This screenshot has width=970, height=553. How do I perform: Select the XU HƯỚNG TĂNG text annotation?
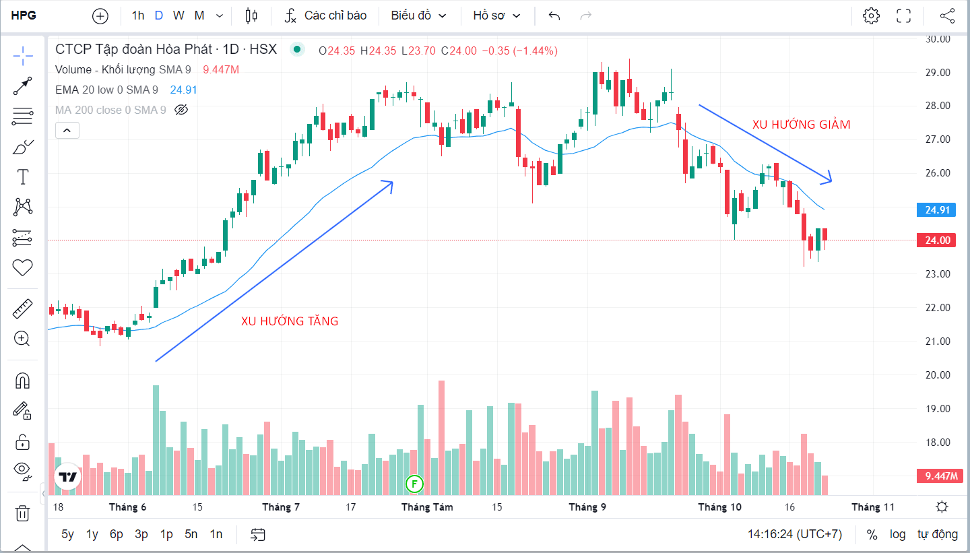click(x=290, y=321)
